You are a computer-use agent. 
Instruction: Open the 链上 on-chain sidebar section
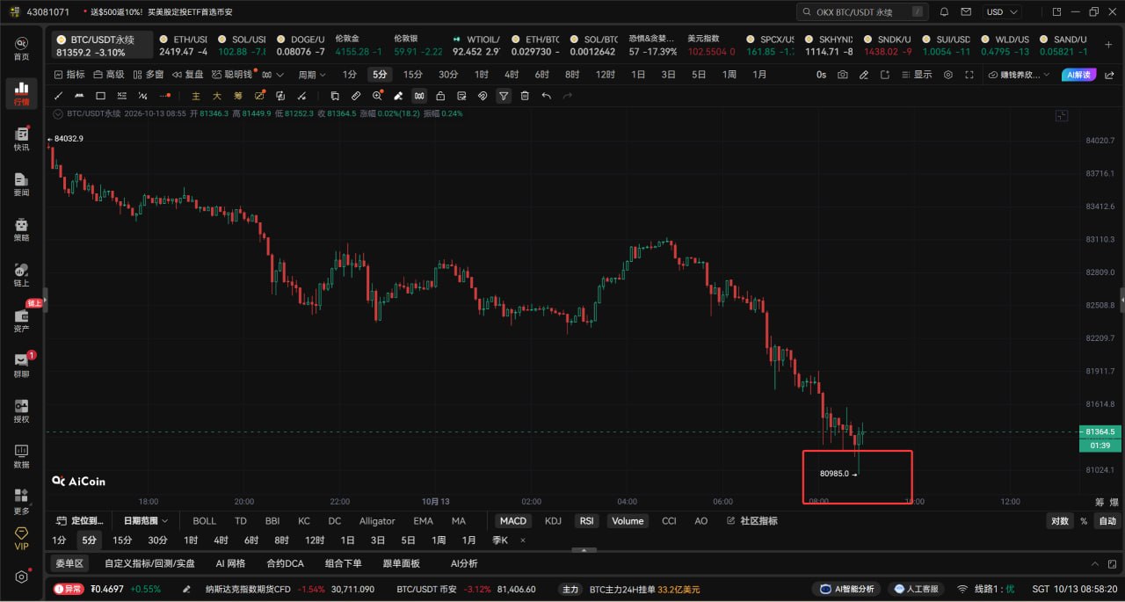pos(21,275)
